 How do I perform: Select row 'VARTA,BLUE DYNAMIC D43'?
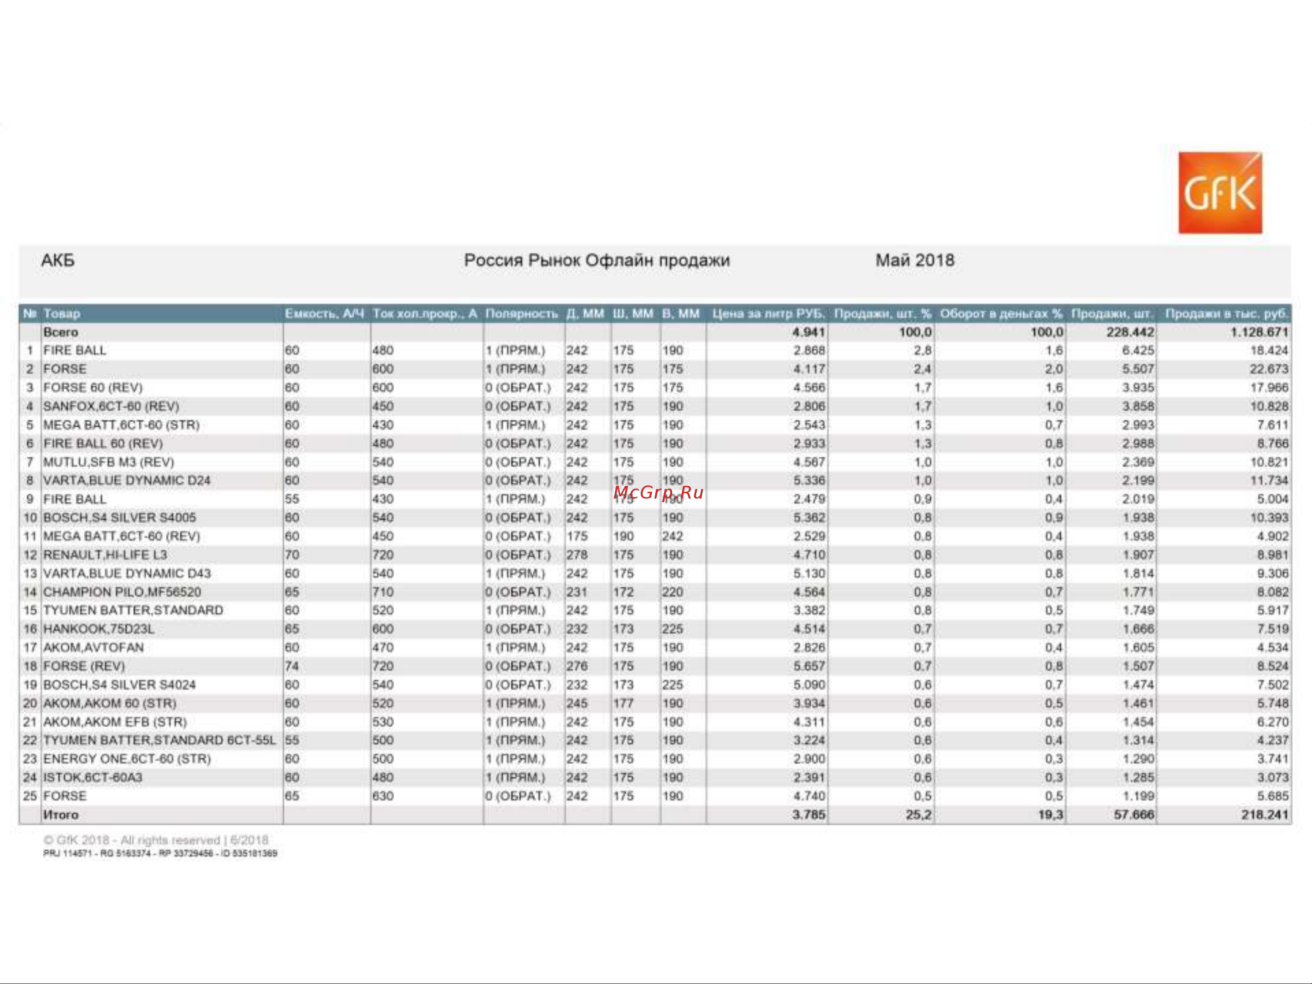click(655, 573)
